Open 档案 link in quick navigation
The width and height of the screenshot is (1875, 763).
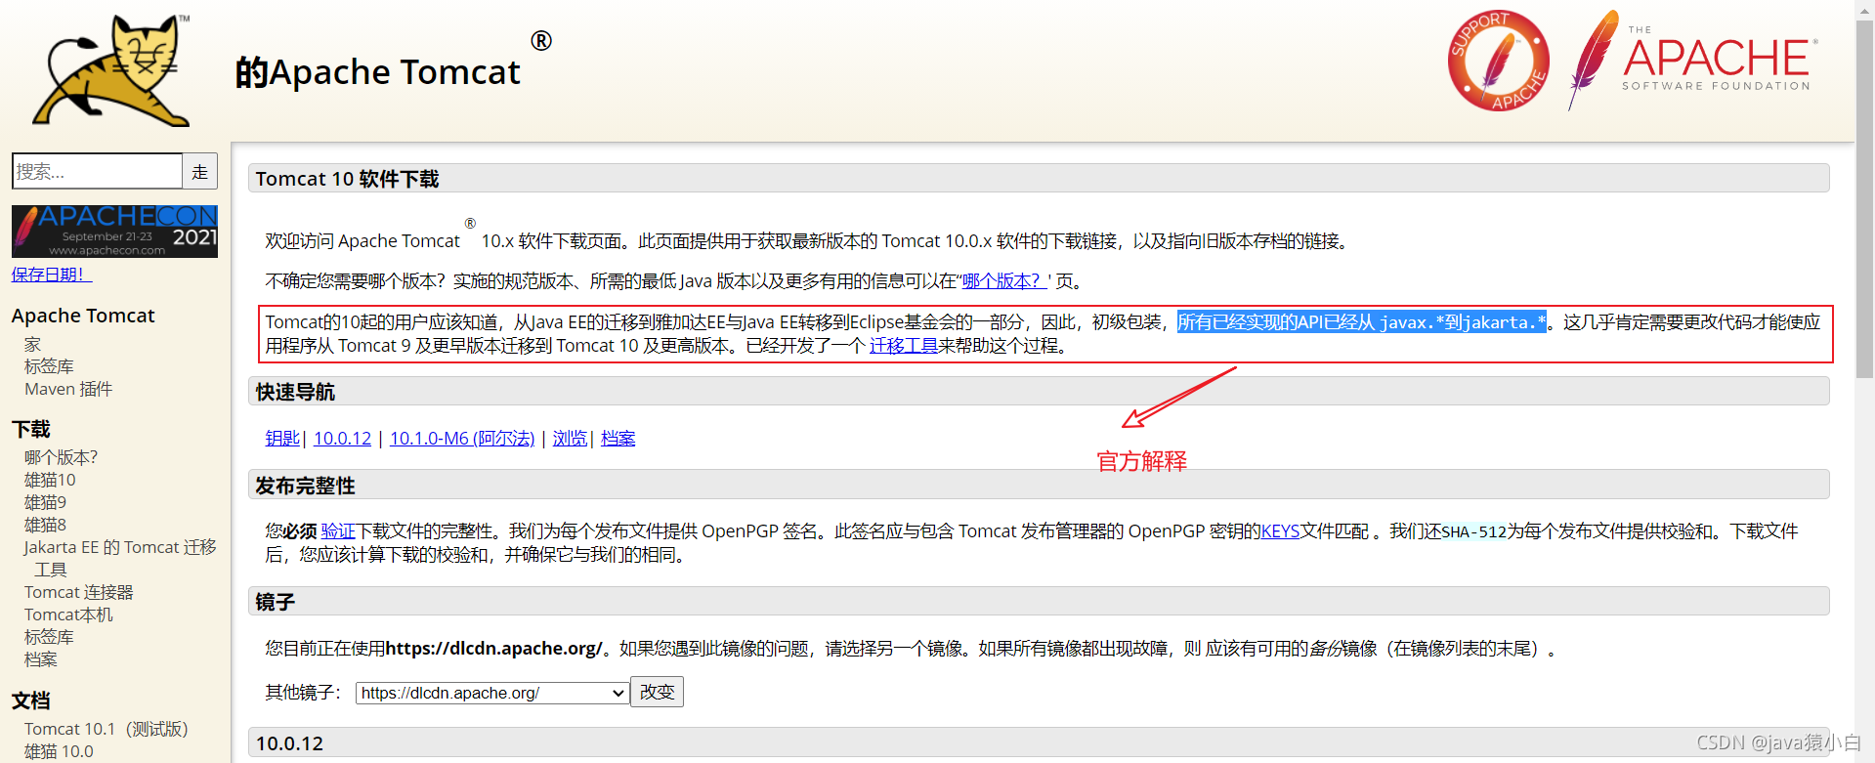click(x=618, y=439)
